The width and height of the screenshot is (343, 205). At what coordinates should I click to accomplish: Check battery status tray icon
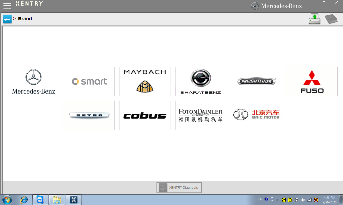click(x=297, y=200)
